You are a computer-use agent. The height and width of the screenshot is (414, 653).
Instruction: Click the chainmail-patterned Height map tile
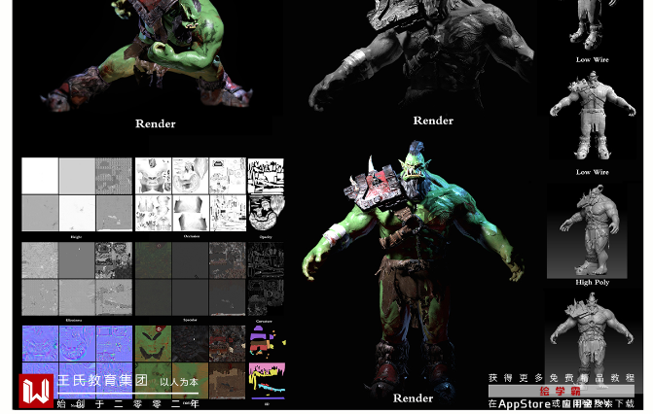114,176
